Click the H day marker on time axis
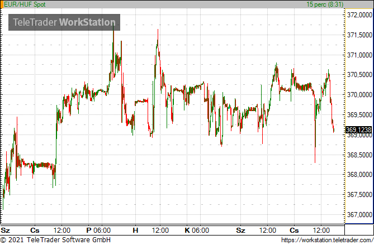This screenshot has height=245, width=374. click(135, 230)
